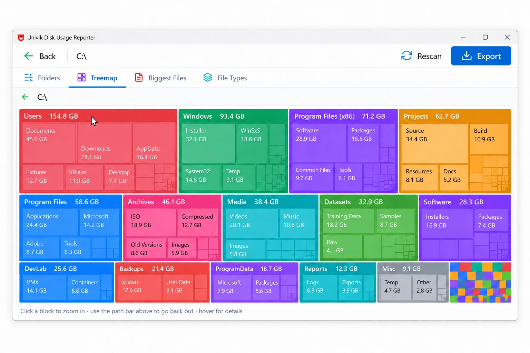The image size is (530, 353).
Task: Click the Tools 6.1 GB block
Action: [x=349, y=177]
